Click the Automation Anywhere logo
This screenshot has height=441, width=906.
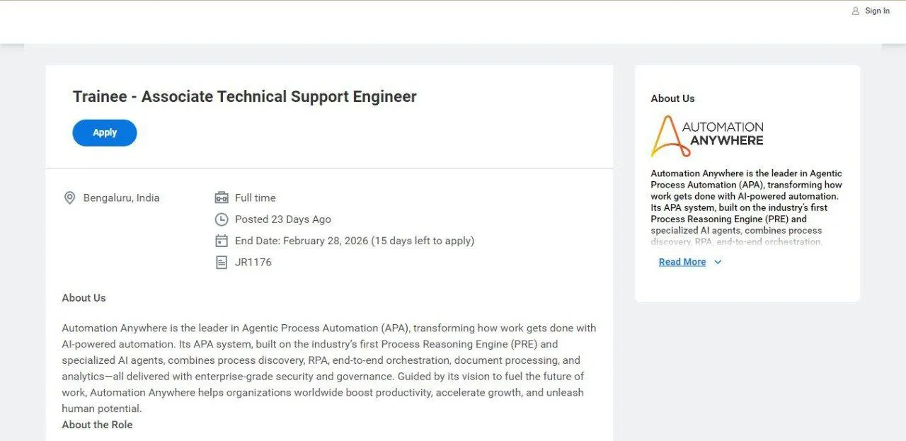[707, 136]
